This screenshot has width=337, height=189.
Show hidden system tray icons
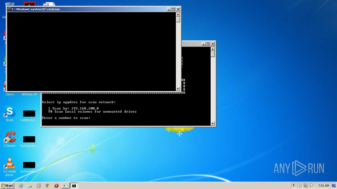click(x=294, y=186)
